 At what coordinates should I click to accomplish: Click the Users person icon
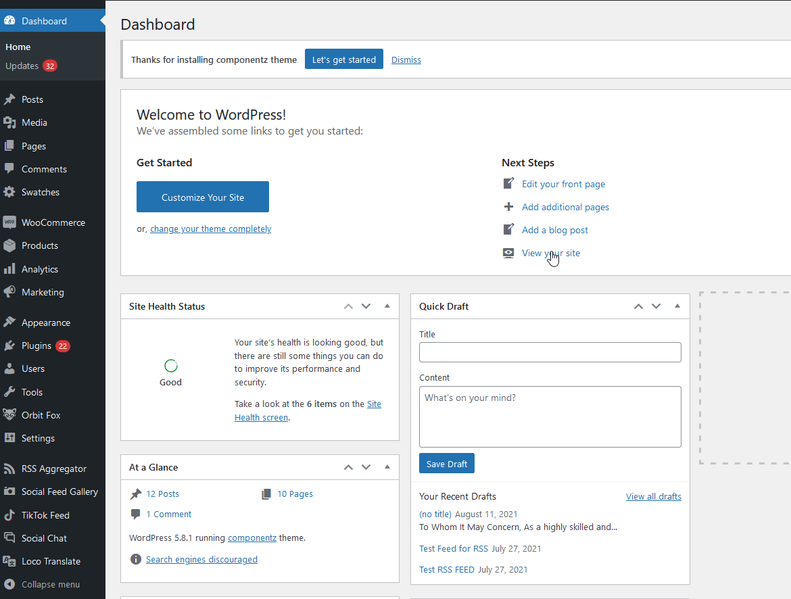pos(9,369)
